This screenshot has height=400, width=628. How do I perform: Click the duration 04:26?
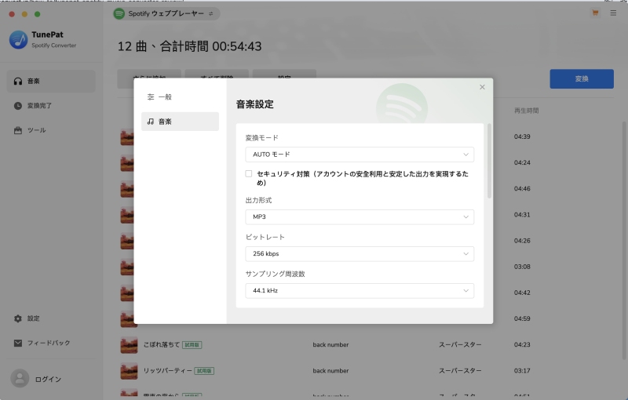(522, 241)
